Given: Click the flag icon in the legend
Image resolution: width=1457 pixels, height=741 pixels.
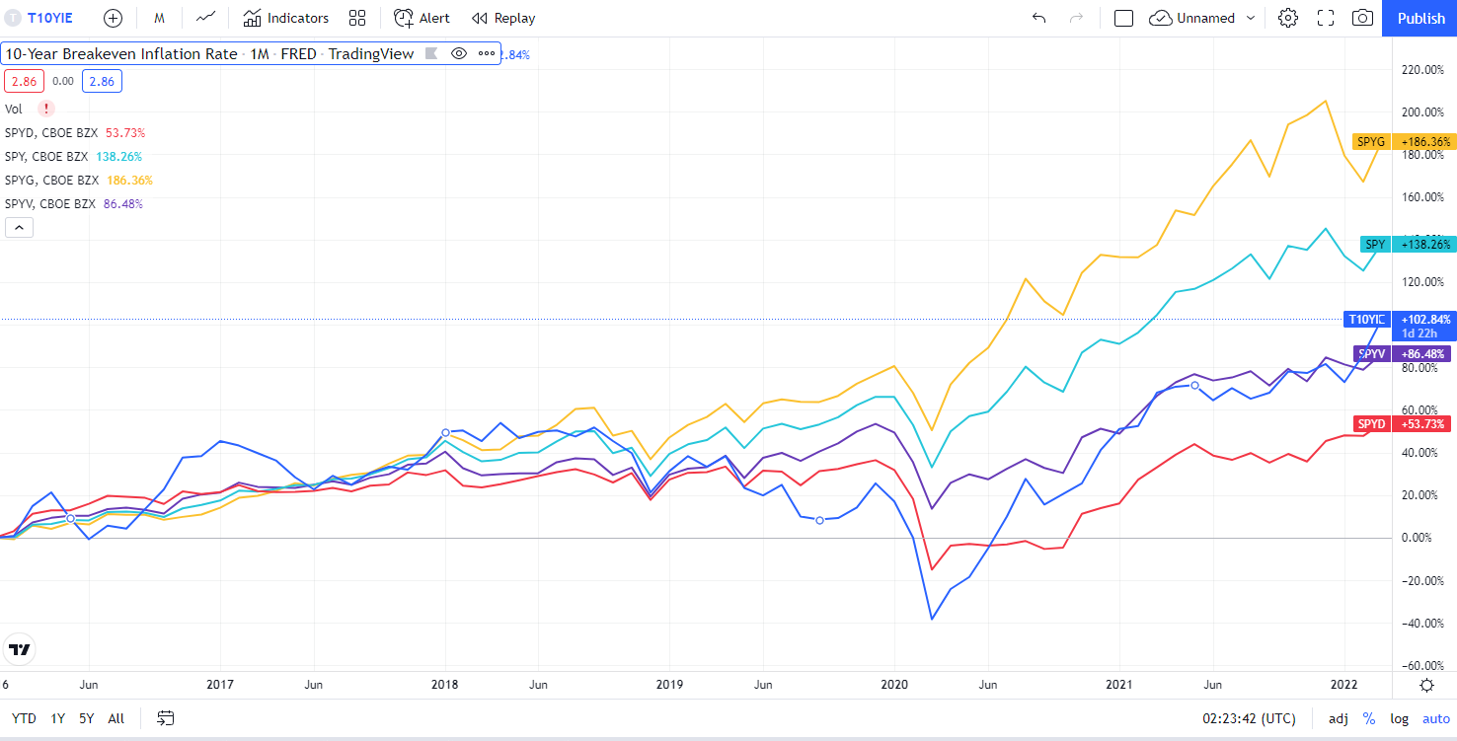Looking at the screenshot, I should coord(431,53).
